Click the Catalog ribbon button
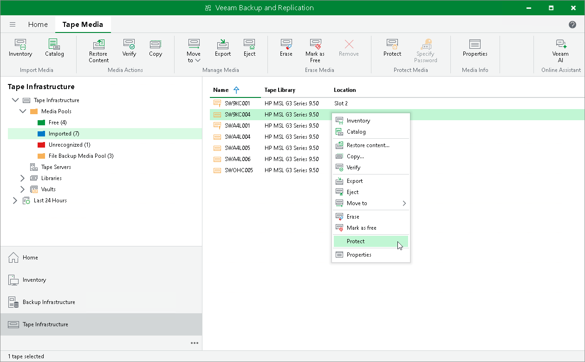The height and width of the screenshot is (362, 585). [x=54, y=48]
